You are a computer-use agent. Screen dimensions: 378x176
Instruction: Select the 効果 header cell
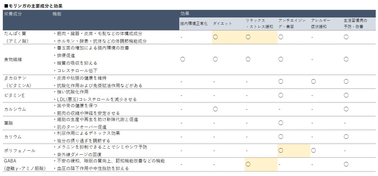tap(185, 14)
